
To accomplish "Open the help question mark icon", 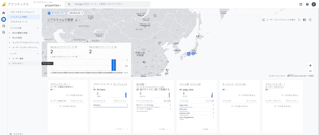I will 307,4.
